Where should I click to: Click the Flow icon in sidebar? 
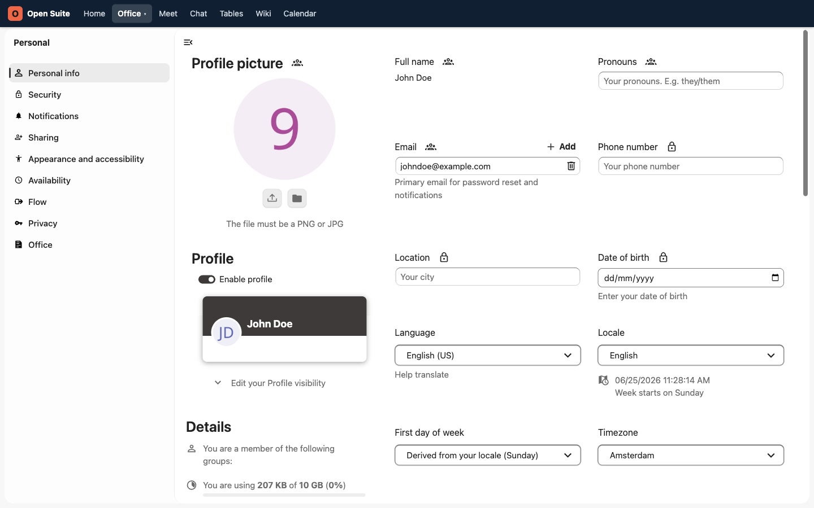(19, 202)
